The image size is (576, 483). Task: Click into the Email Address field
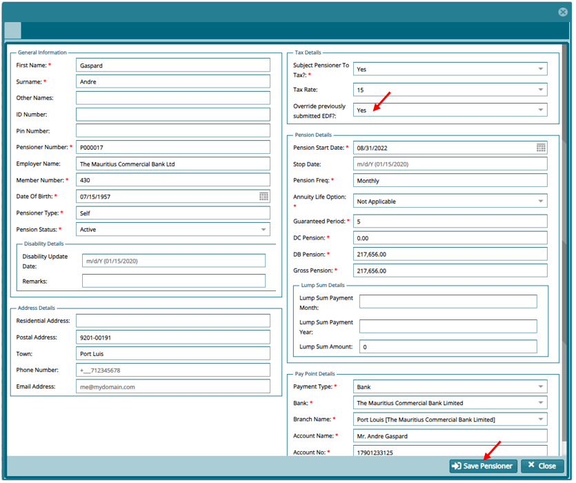172,387
